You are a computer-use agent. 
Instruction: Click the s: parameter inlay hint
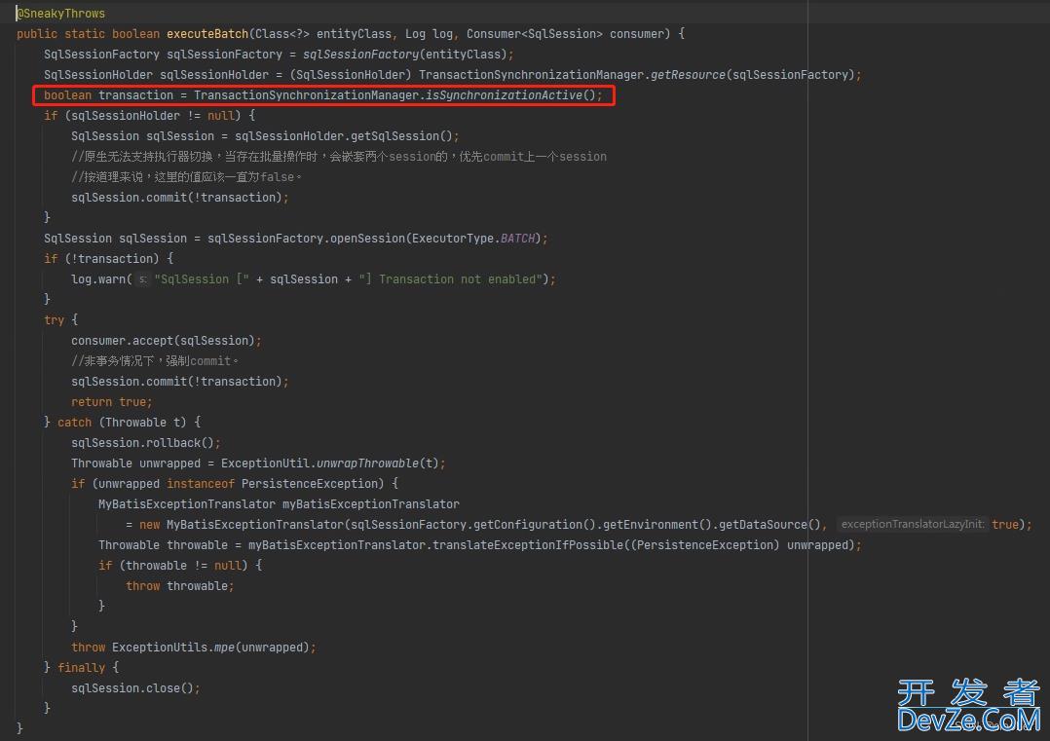tap(142, 279)
